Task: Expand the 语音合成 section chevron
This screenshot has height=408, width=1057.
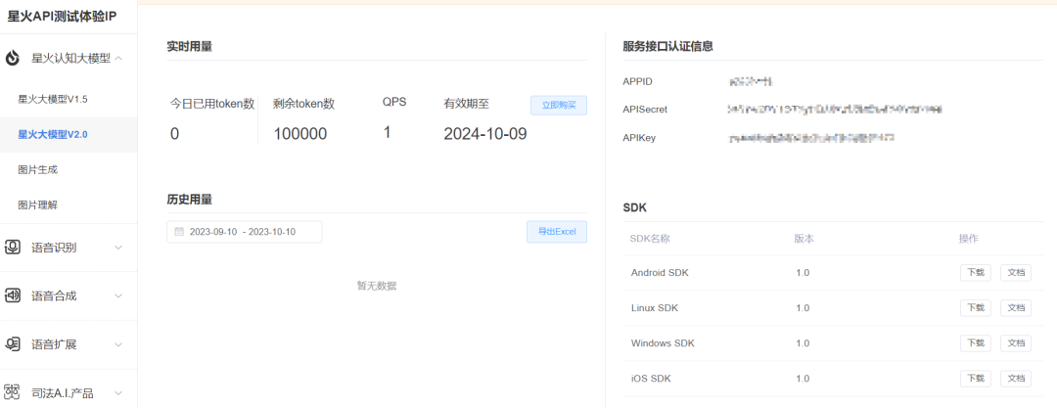Action: point(118,296)
